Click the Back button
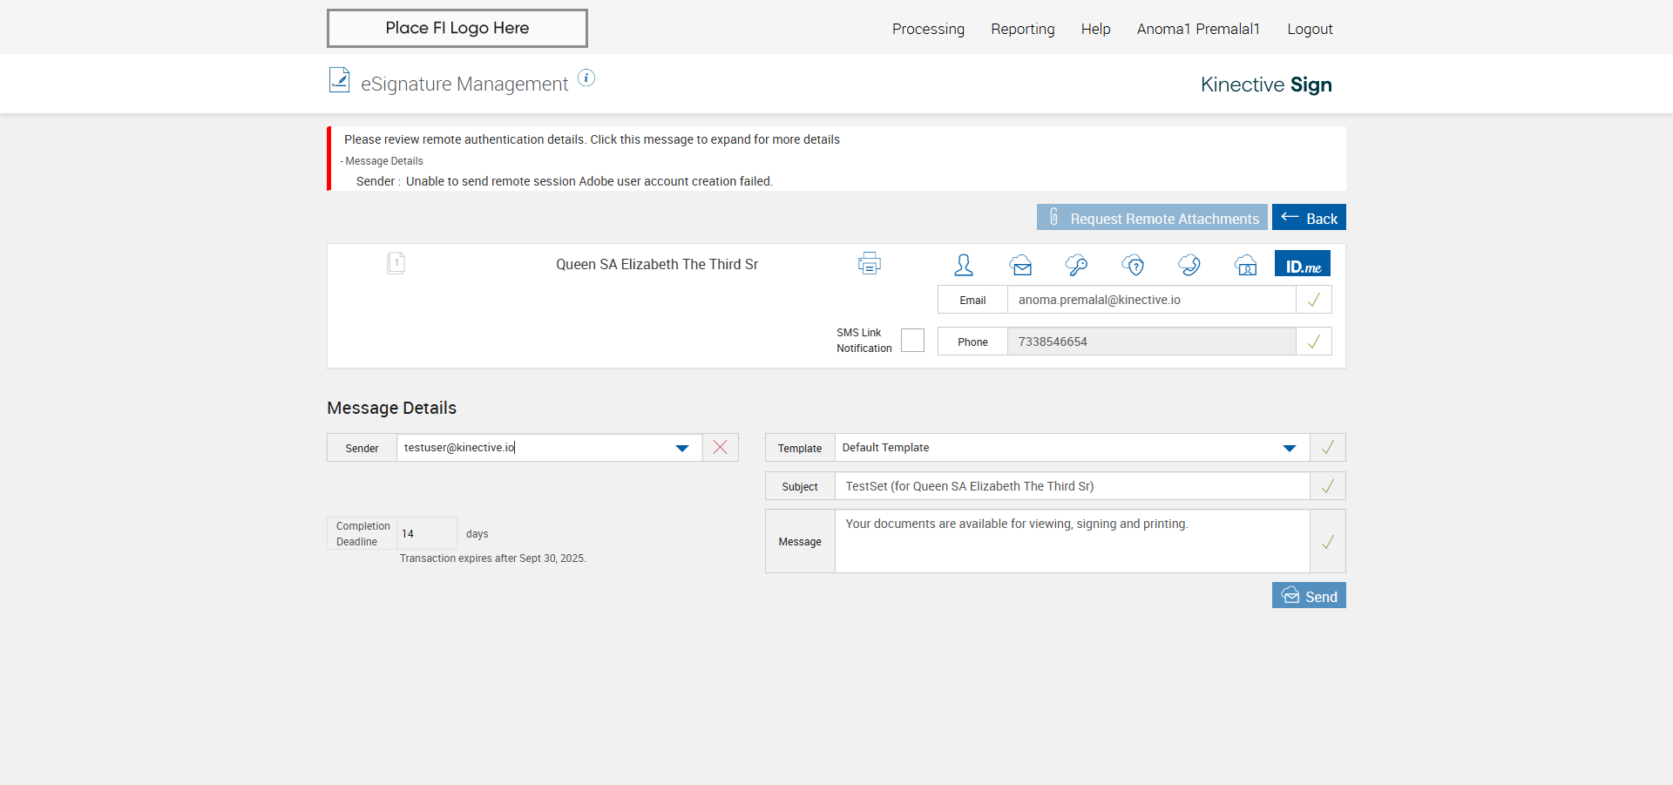 1309,218
